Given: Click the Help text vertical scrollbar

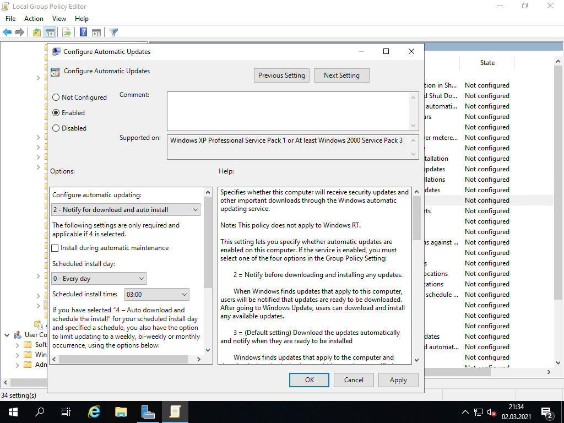Looking at the screenshot, I should point(416,275).
